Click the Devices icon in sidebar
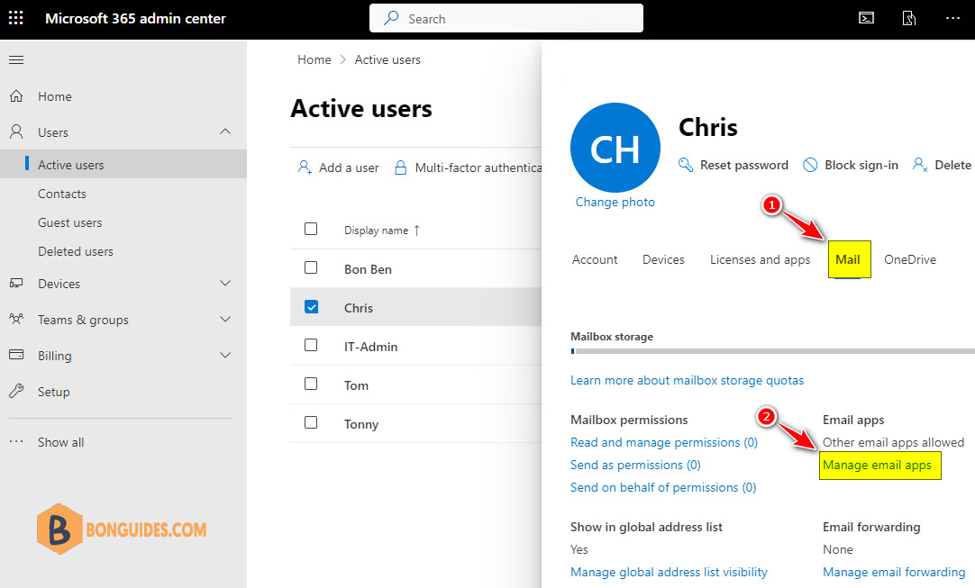Screen dimensions: 975x588 17,284
